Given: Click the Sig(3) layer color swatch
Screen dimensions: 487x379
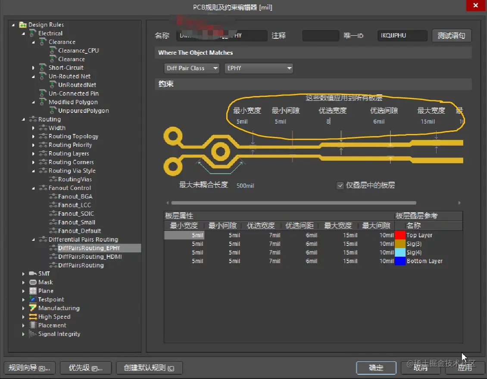Looking at the screenshot, I should [x=400, y=244].
